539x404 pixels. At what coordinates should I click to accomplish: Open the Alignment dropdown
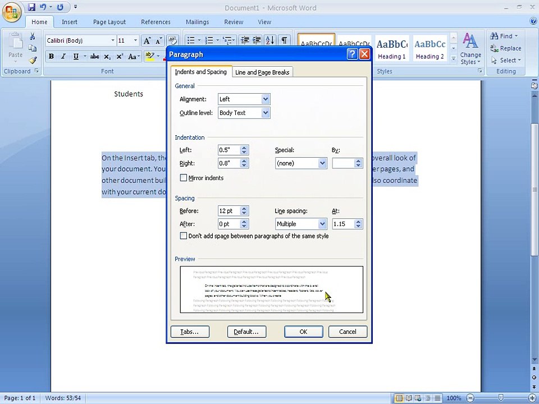tap(266, 99)
